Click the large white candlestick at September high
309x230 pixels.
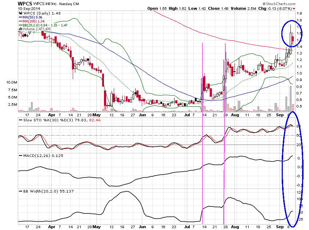[290, 43]
